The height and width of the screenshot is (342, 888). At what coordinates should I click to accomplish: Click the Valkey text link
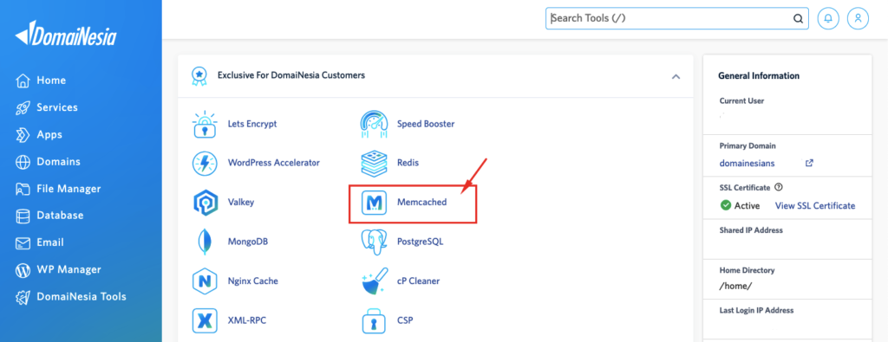tap(241, 202)
